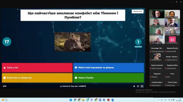
Task: Open Word from the taskbar
Action: (x=104, y=100)
